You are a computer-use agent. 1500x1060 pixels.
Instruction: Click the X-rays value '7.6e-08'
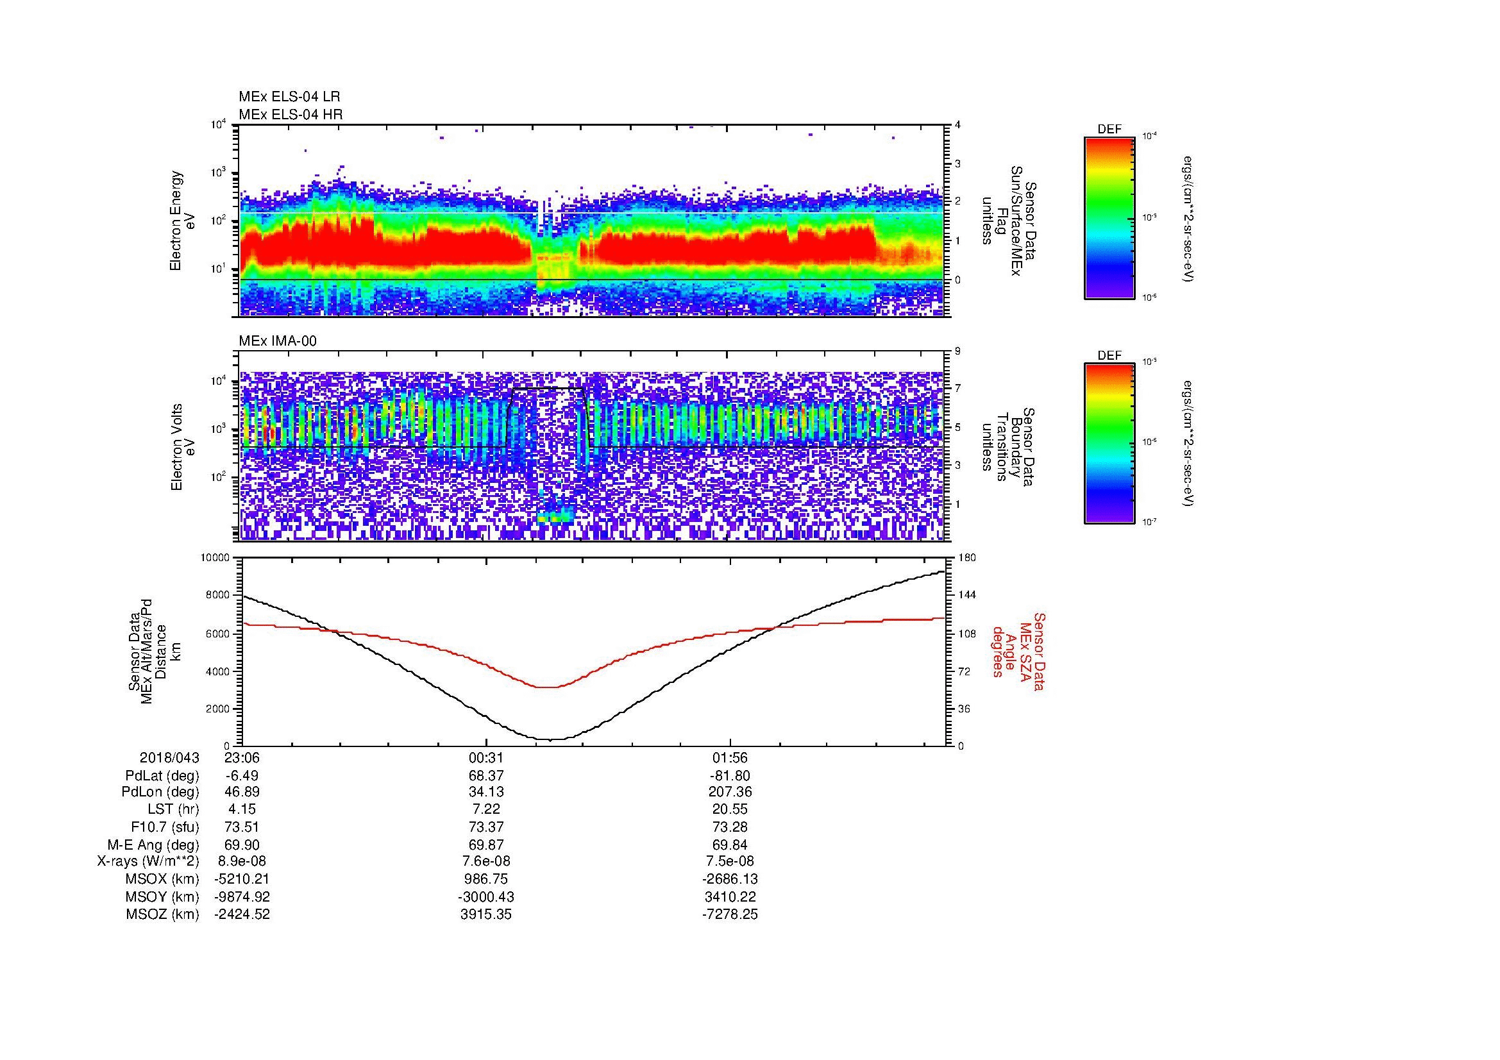pos(486,862)
